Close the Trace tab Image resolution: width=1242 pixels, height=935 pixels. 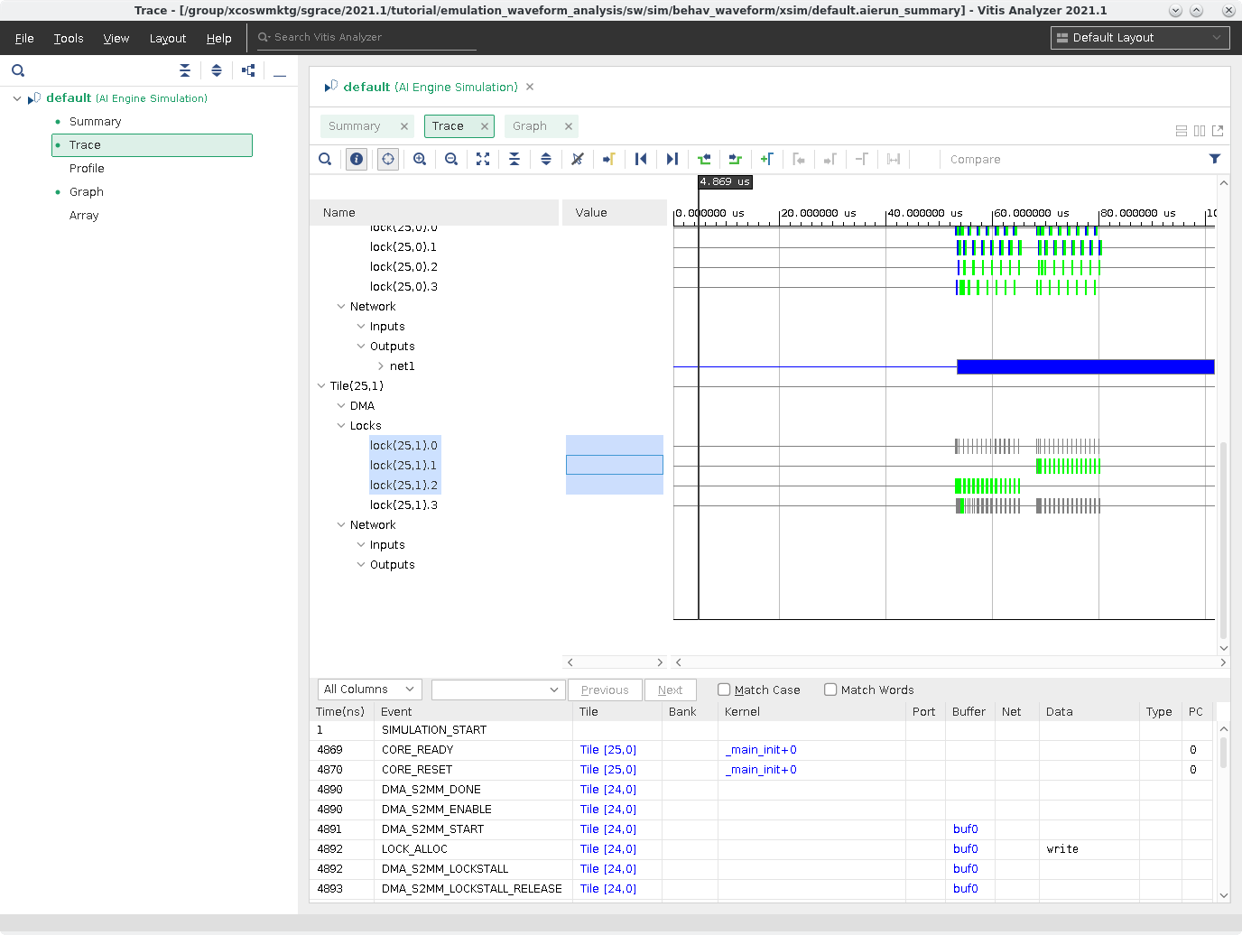pos(485,126)
